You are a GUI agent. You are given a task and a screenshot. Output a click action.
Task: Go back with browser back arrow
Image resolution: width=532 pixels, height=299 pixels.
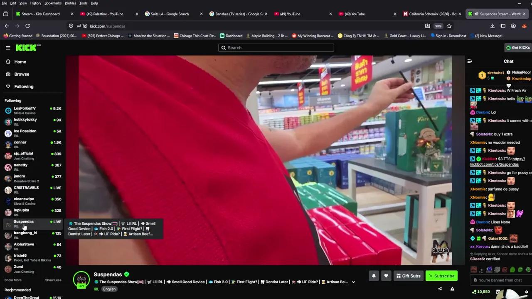click(x=7, y=26)
